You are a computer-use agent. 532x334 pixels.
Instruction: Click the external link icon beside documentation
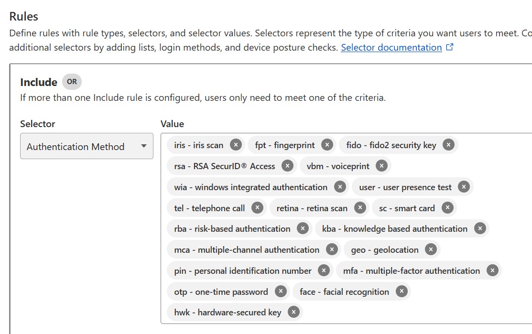pyautogui.click(x=450, y=47)
